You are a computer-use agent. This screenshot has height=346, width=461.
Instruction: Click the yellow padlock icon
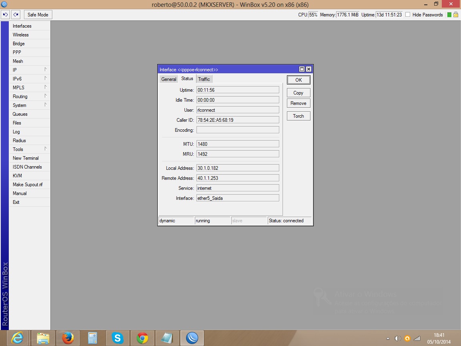(x=456, y=14)
